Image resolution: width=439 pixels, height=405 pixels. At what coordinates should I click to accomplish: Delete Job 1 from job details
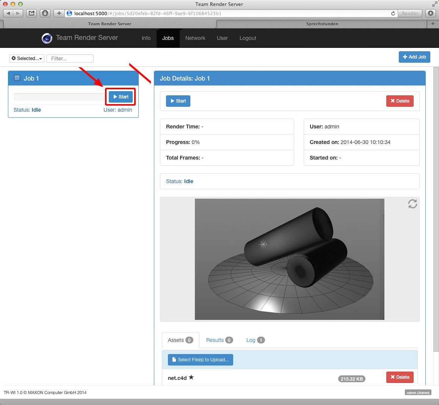pyautogui.click(x=400, y=101)
